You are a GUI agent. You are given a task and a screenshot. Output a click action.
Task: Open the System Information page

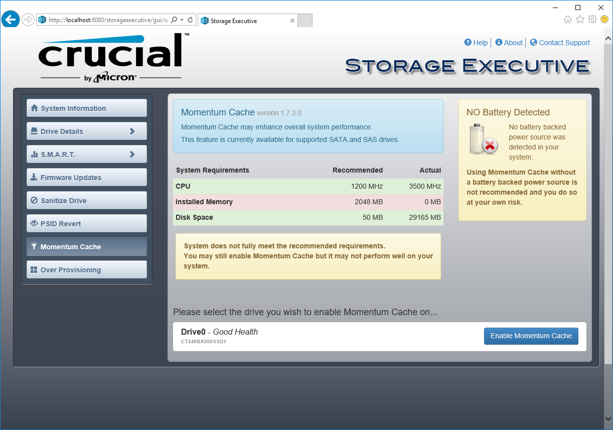pyautogui.click(x=87, y=108)
